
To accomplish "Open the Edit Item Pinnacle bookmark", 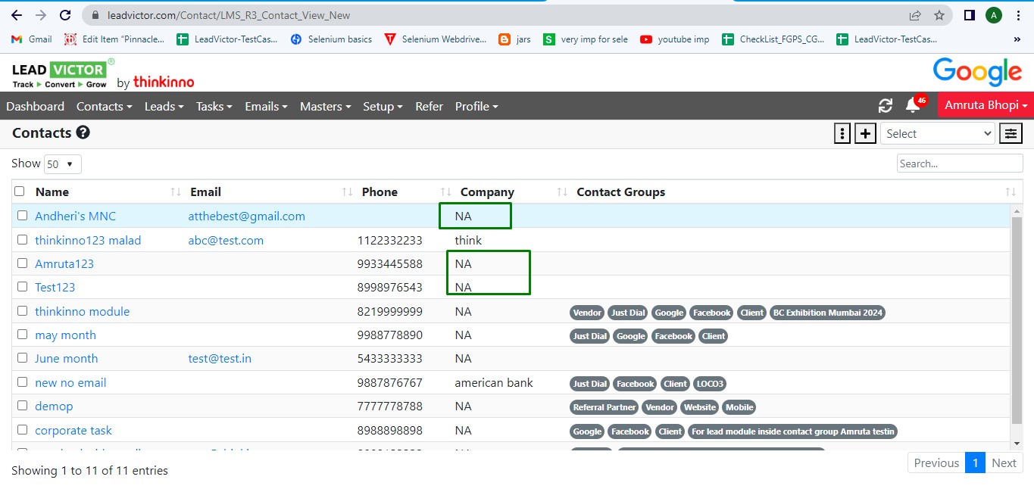I will (x=114, y=39).
